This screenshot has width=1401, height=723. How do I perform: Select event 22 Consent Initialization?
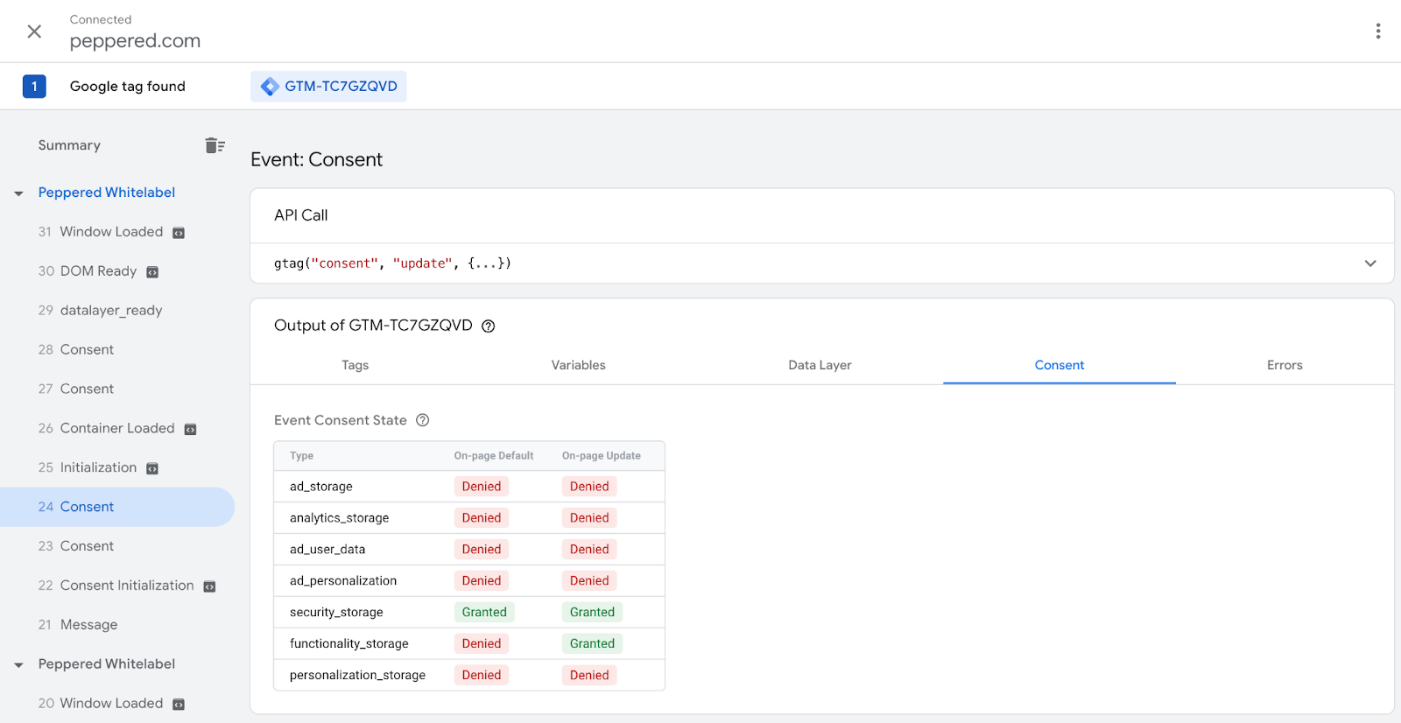coord(116,586)
